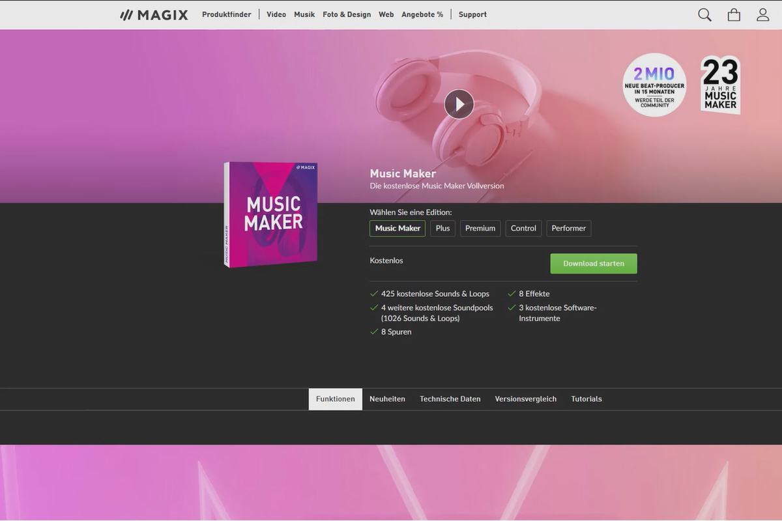Screen dimensions: 782x521
Task: Click the Download starten button
Action: click(x=594, y=264)
